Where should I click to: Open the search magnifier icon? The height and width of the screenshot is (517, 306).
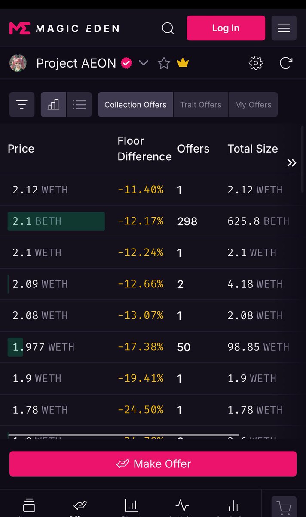pos(168,28)
